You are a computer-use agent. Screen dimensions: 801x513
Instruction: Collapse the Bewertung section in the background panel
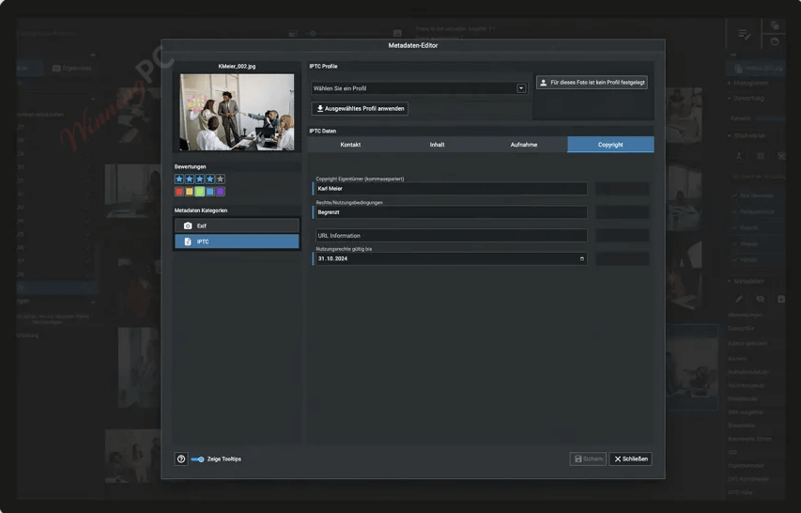[746, 98]
